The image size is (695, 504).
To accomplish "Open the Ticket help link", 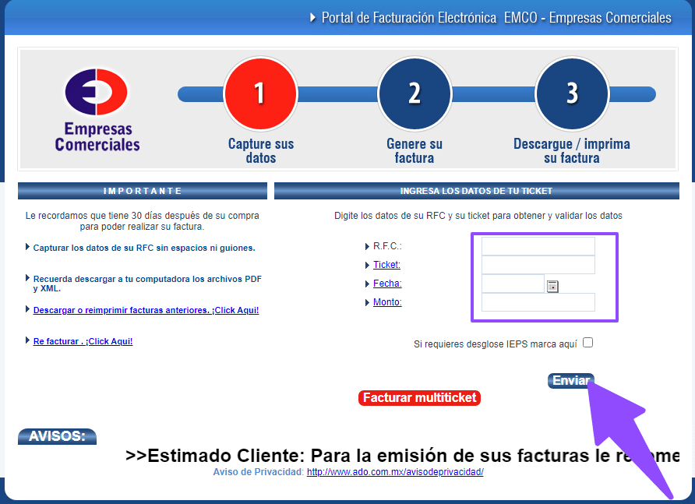I will (386, 265).
